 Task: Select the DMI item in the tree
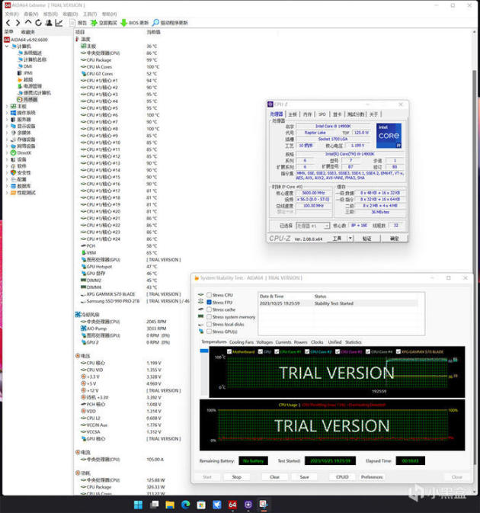(x=25, y=66)
